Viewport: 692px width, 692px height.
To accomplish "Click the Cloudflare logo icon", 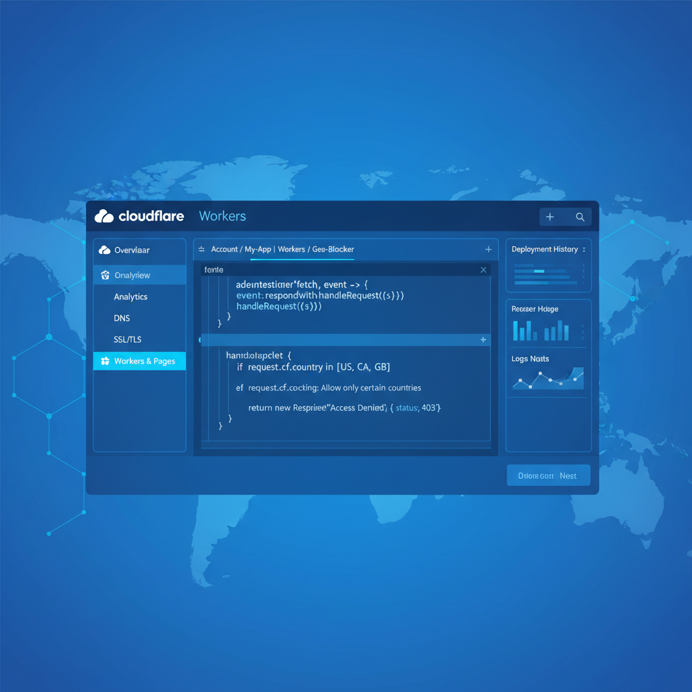I will [104, 216].
